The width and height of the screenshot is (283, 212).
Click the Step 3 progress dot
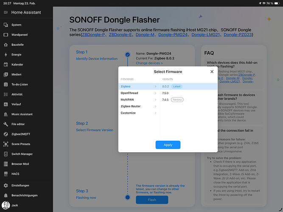point(127,197)
